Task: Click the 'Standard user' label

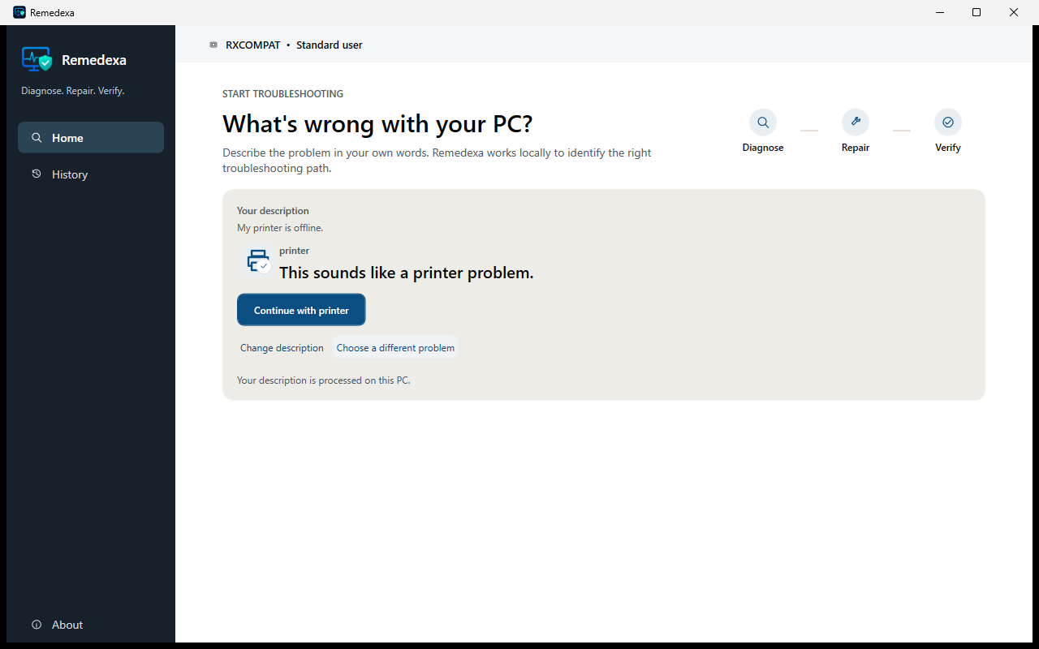Action: pyautogui.click(x=330, y=45)
